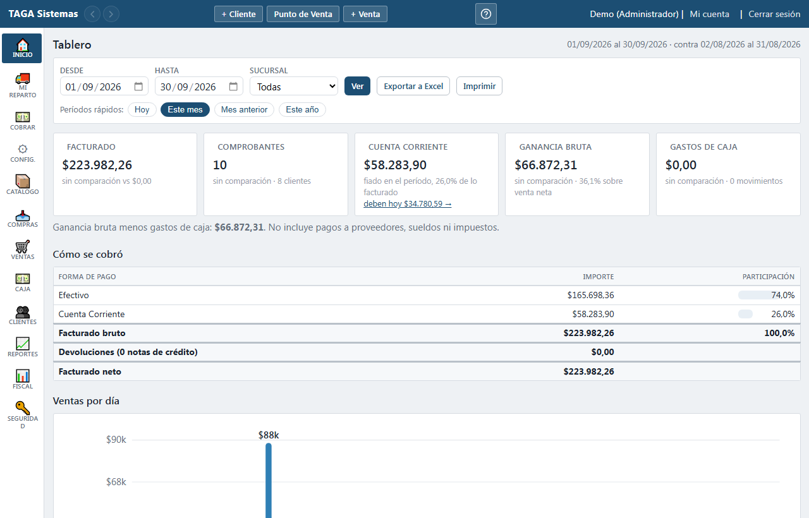Screen dimensions: 809x518
Task: Open Ventas shopping cart icon
Action: (x=23, y=247)
